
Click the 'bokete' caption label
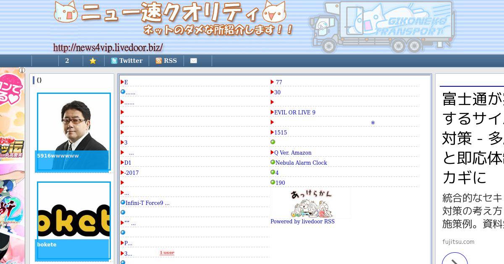click(x=47, y=244)
